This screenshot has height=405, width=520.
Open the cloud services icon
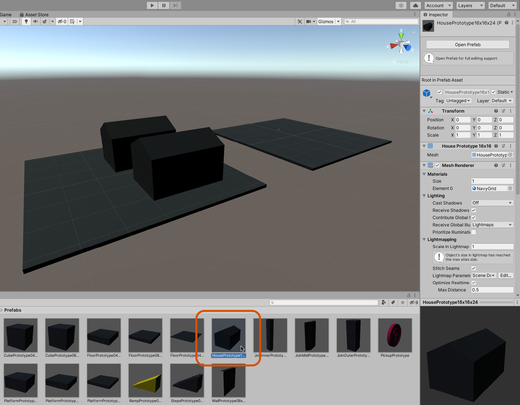(415, 5)
